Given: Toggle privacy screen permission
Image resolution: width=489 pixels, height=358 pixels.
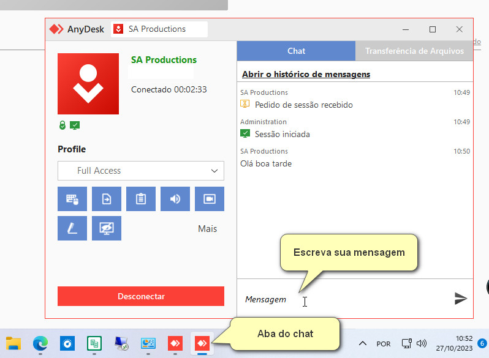Looking at the screenshot, I should click(x=107, y=228).
